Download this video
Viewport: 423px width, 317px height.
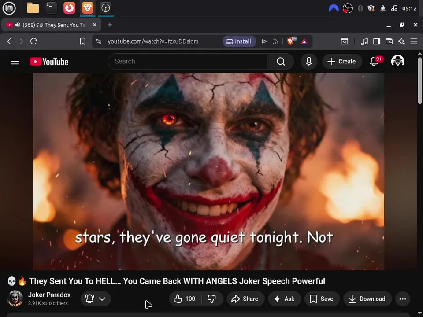point(367,299)
